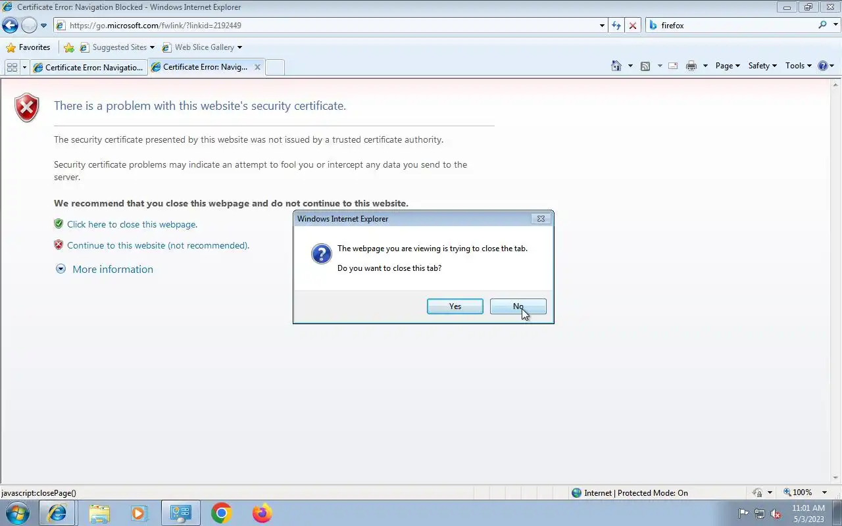842x526 pixels.
Task: Click the Read Mail envelope icon
Action: 673,66
